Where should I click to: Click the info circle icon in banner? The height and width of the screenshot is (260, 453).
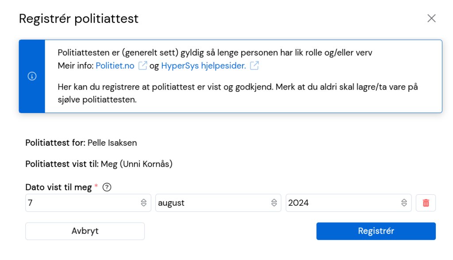tap(32, 76)
